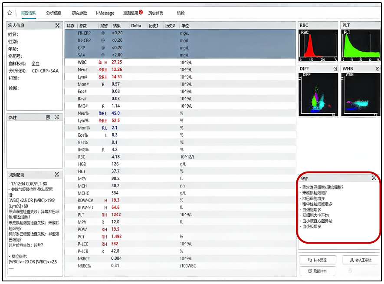Select the PLT row with 1242

pos(180,215)
